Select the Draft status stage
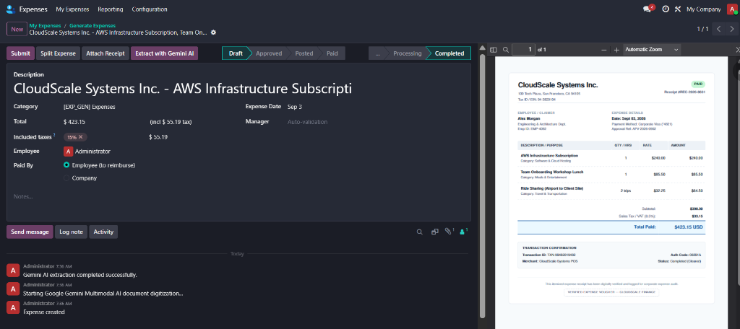 tap(235, 53)
